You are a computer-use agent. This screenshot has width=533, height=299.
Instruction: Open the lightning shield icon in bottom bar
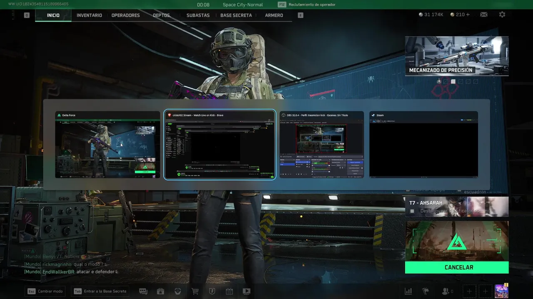[x=212, y=292]
